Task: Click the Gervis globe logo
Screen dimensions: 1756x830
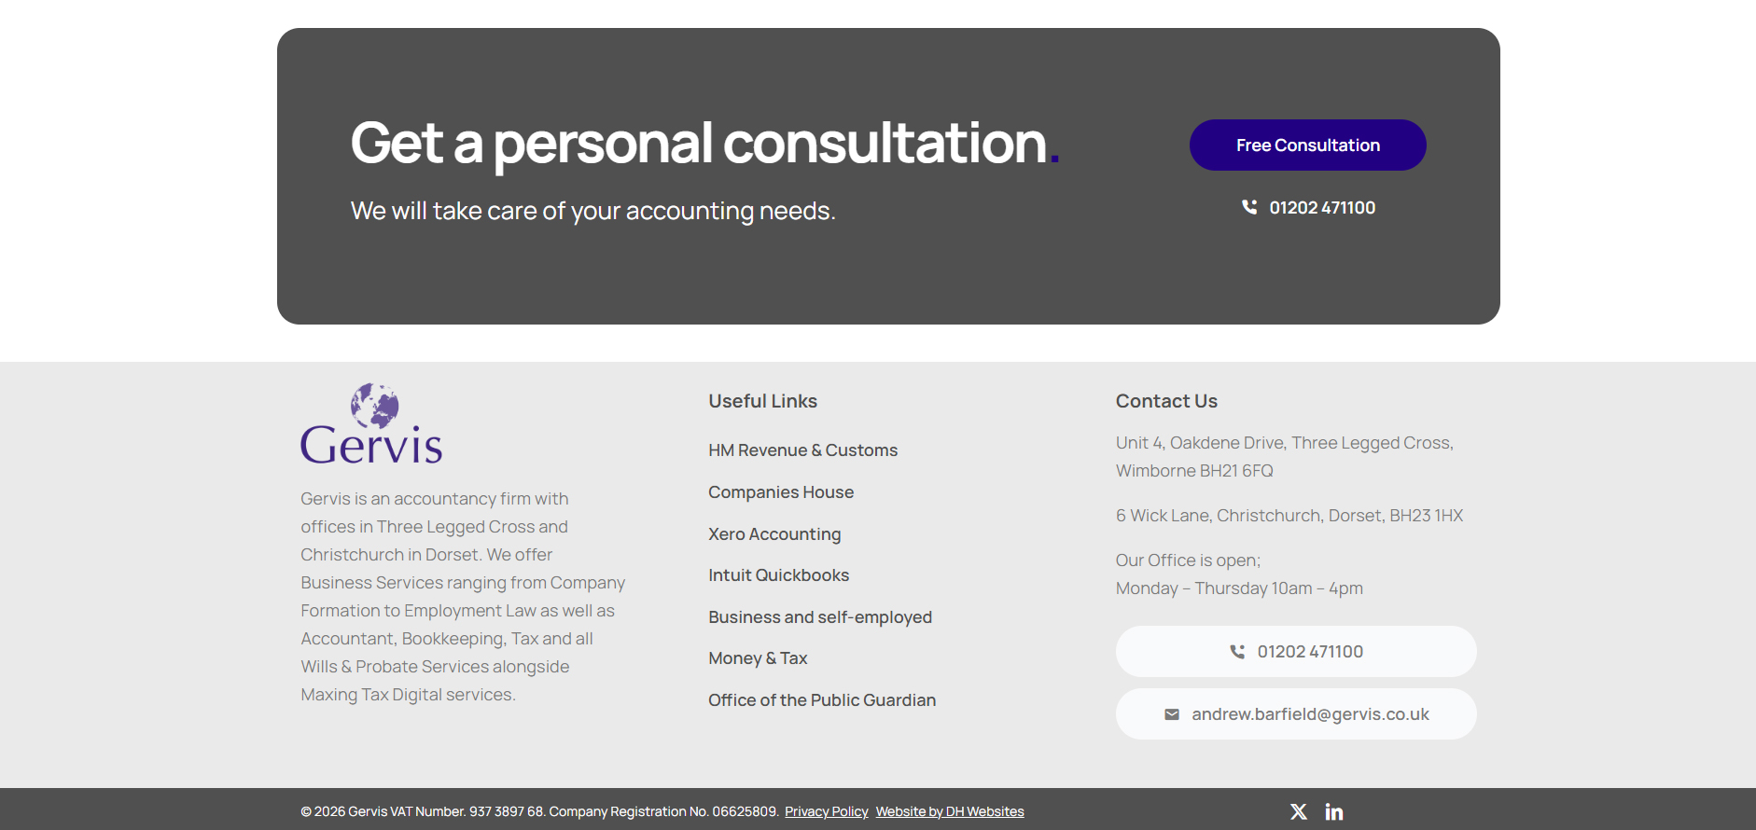Action: click(x=371, y=424)
